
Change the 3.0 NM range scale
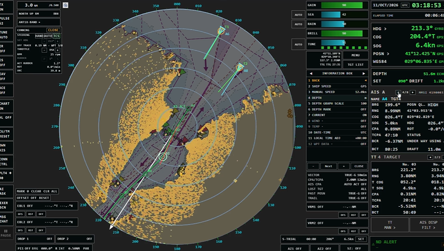38,5
